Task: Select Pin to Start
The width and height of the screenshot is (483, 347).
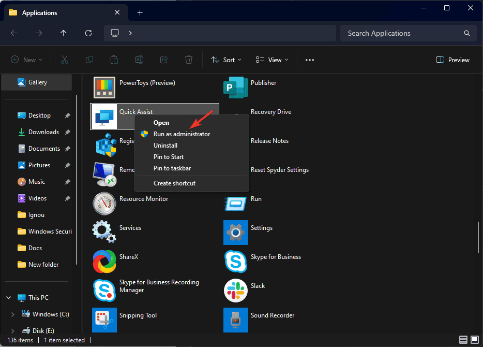Action: coord(192,157)
